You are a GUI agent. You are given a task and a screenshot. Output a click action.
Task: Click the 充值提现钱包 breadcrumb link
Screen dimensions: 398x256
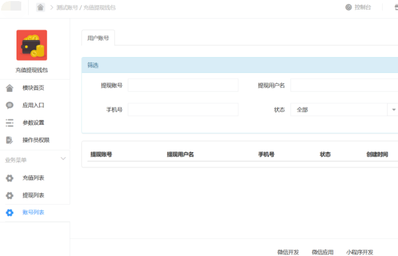[x=100, y=7]
